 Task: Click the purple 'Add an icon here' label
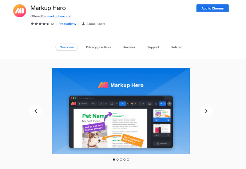[94, 127]
